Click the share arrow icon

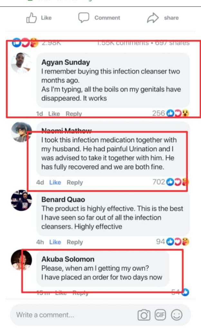tap(152, 18)
